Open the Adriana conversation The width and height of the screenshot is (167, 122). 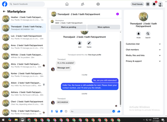[x=23, y=94]
